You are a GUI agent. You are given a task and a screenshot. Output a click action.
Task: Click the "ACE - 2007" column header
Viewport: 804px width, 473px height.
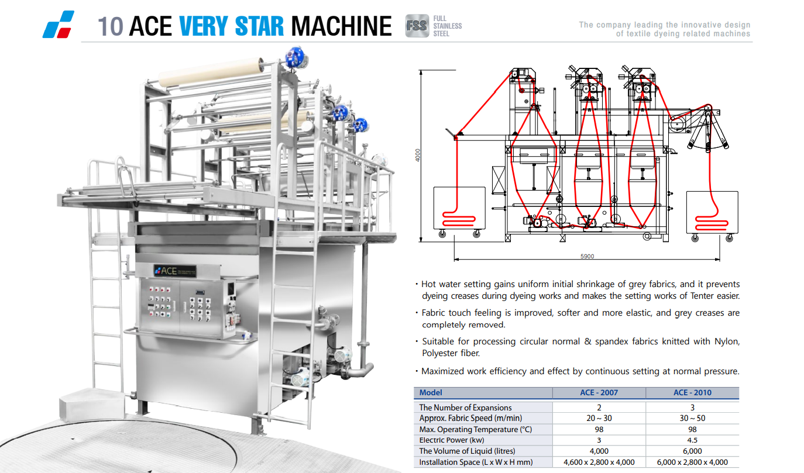(599, 393)
